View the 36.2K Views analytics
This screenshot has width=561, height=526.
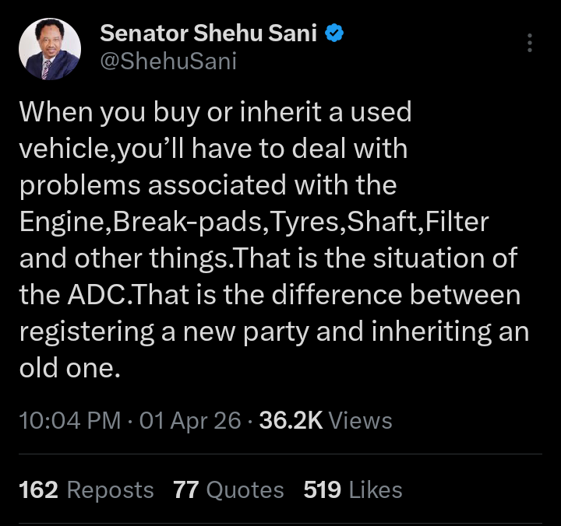click(x=325, y=421)
